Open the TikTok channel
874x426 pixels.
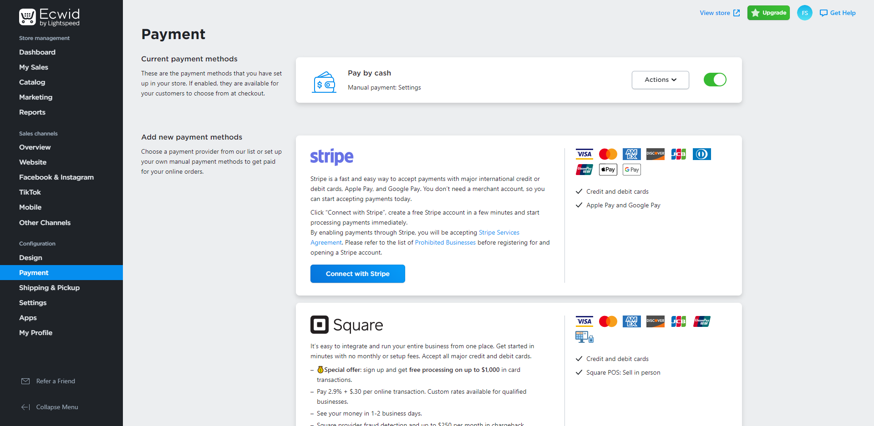30,192
